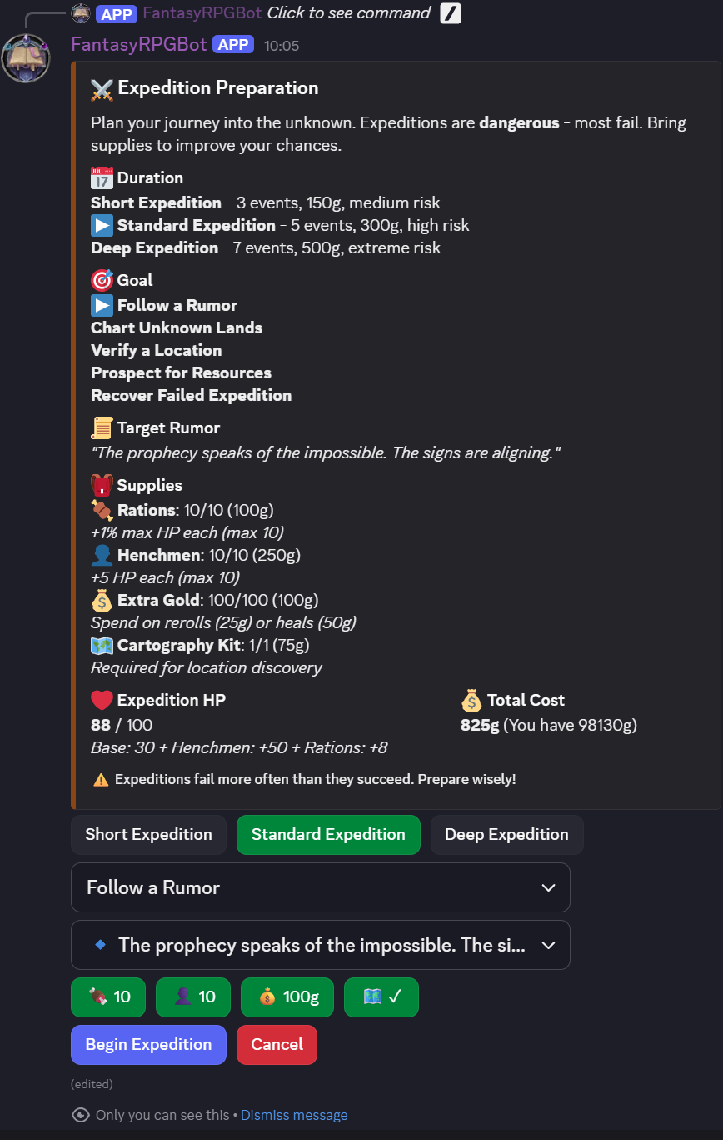This screenshot has height=1140, width=723.
Task: Click the money bag Total Cost icon
Action: [471, 700]
